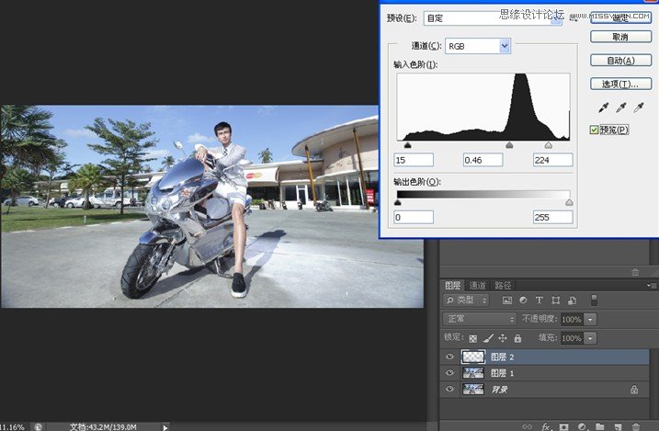Click the lock position icon

point(503,338)
